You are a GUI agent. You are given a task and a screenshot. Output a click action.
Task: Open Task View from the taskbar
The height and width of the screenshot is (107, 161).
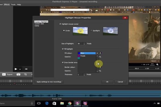39,104
